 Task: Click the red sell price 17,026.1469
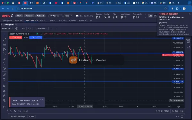16,37
